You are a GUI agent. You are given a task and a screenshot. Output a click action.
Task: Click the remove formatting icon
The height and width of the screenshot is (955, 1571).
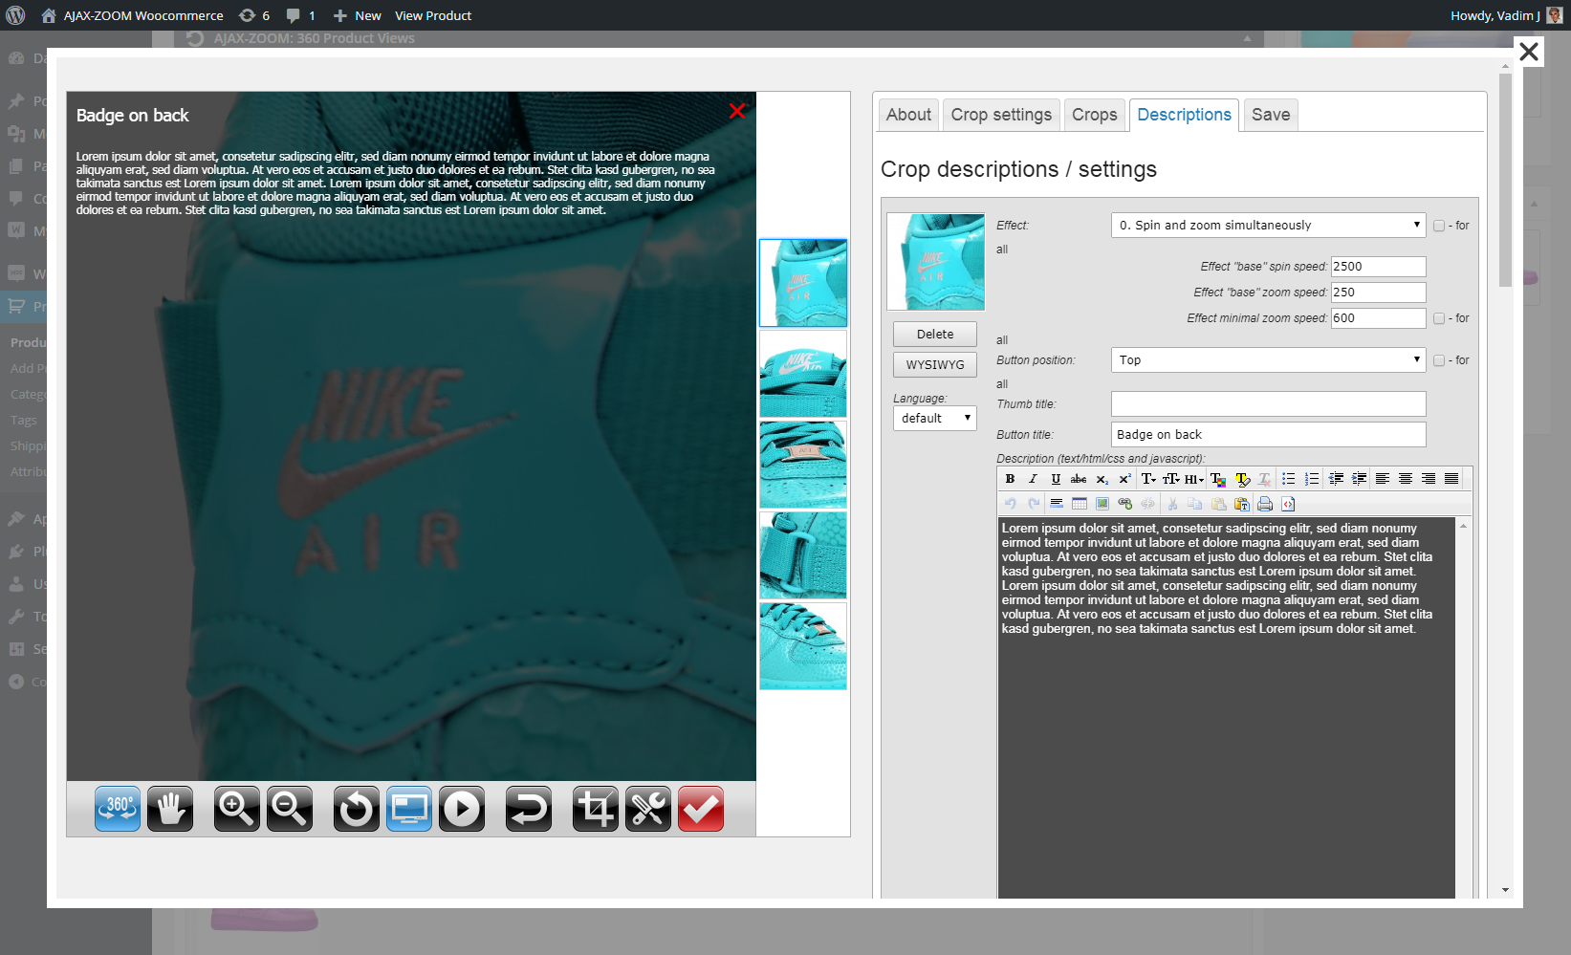(1265, 479)
